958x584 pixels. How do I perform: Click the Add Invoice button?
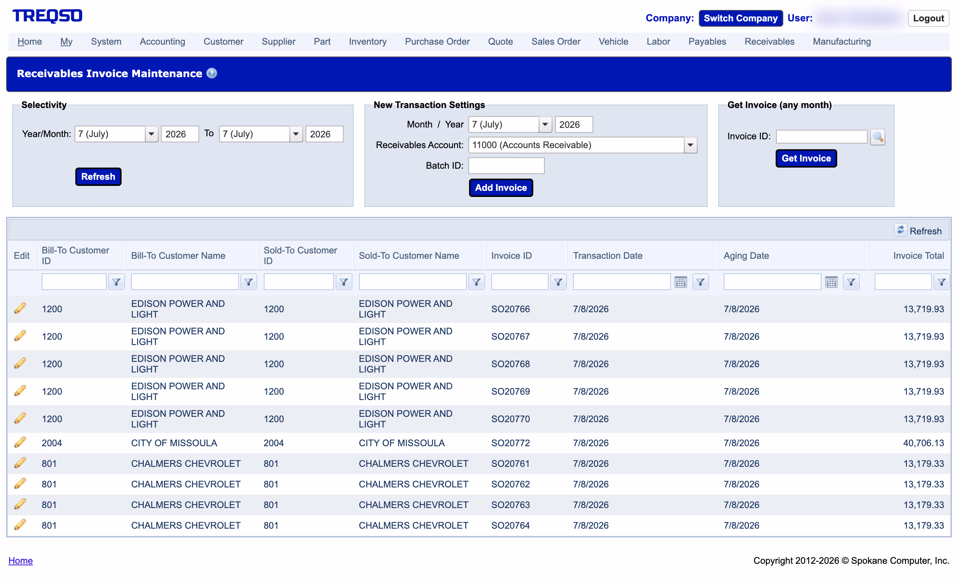click(501, 187)
